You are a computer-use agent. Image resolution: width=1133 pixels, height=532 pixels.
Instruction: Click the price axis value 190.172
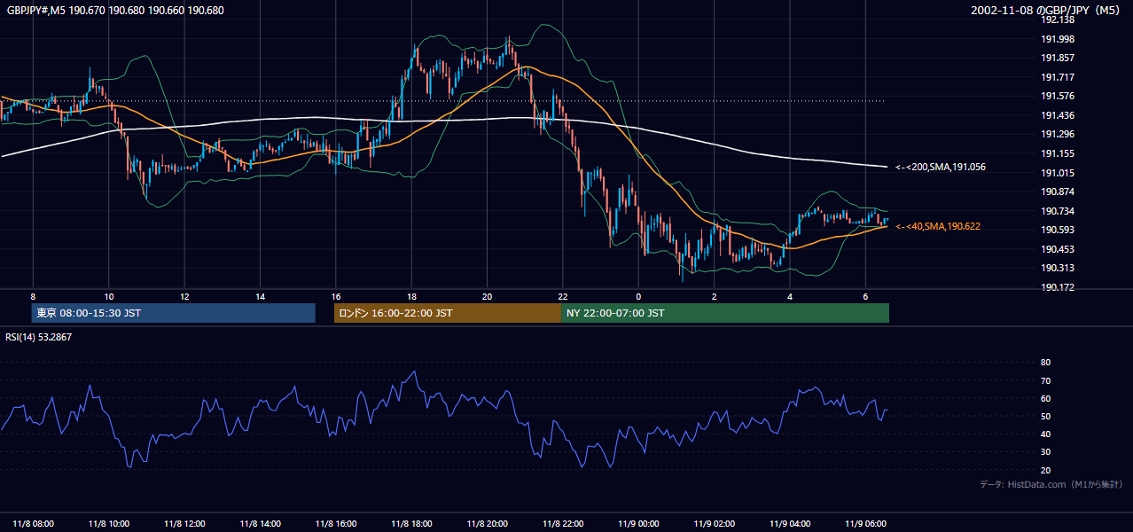point(1058,287)
